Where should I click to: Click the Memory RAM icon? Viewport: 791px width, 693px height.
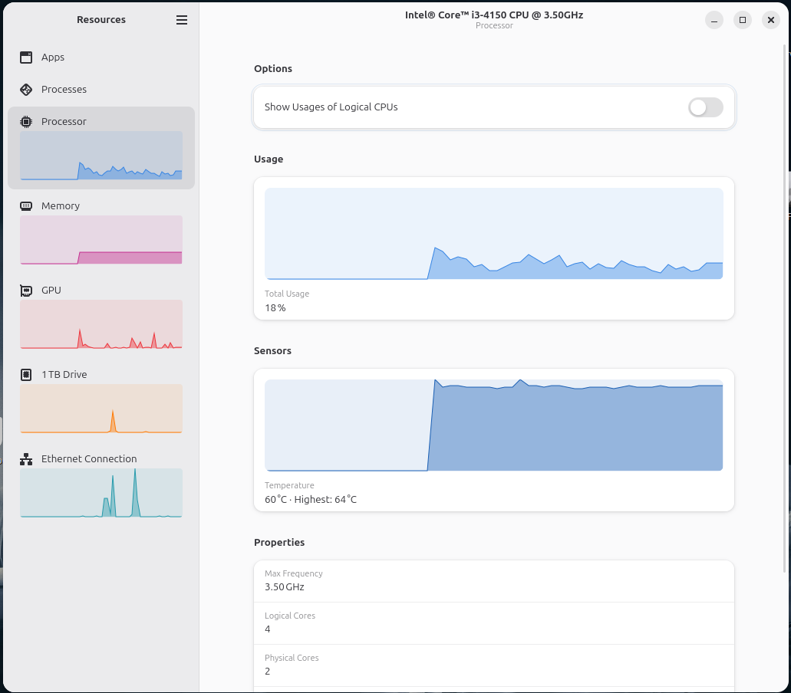26,206
